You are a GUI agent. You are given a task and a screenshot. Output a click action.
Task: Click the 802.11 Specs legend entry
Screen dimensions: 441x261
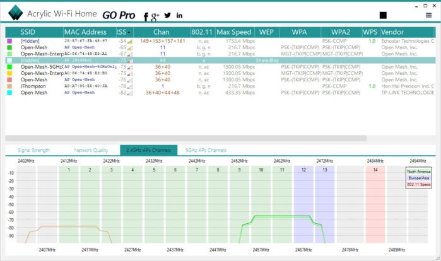pyautogui.click(x=418, y=184)
